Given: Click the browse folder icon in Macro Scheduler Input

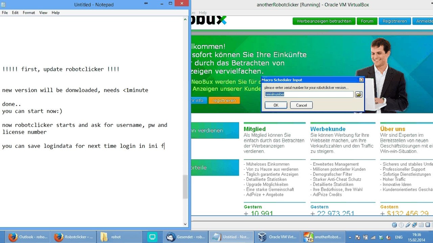Looking at the screenshot, I should coord(359,94).
